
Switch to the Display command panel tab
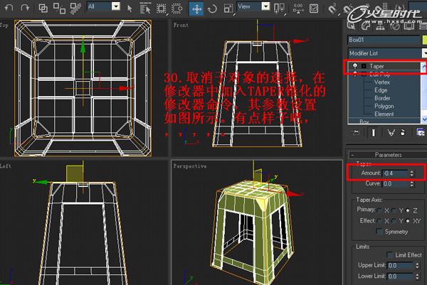[409, 26]
